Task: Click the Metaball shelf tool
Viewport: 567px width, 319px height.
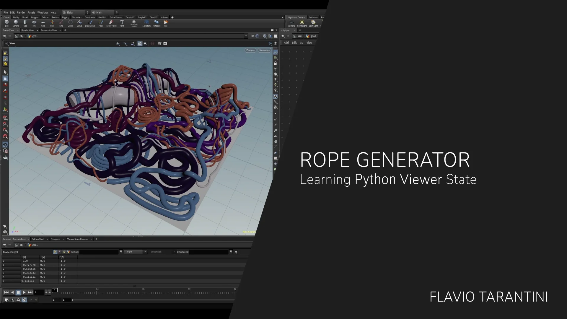Action: tap(157, 23)
